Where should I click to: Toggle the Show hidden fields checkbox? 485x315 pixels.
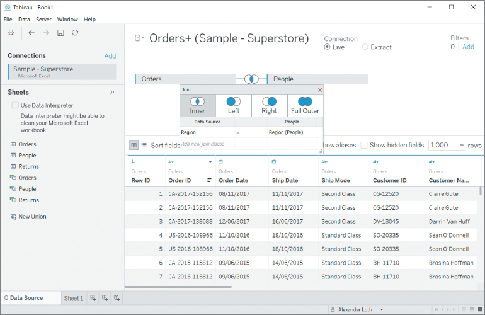[x=364, y=145]
